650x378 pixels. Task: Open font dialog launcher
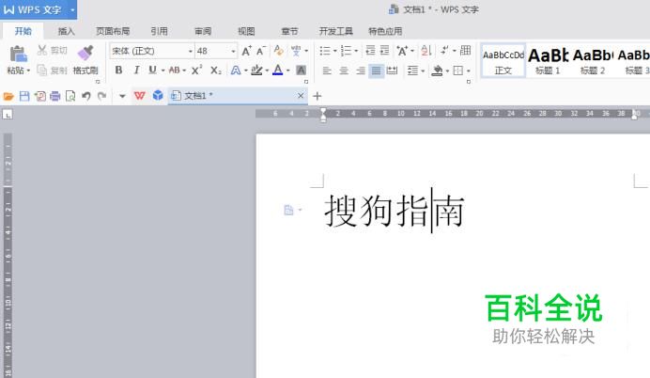pyautogui.click(x=306, y=82)
